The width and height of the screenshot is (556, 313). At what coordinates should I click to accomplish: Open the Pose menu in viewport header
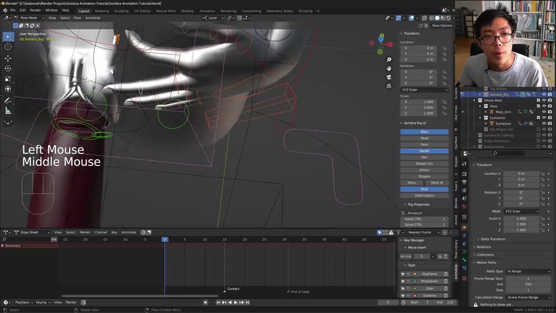77,18
